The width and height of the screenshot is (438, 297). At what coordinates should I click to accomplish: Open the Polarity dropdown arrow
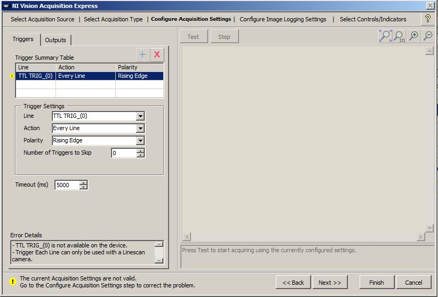coord(140,141)
